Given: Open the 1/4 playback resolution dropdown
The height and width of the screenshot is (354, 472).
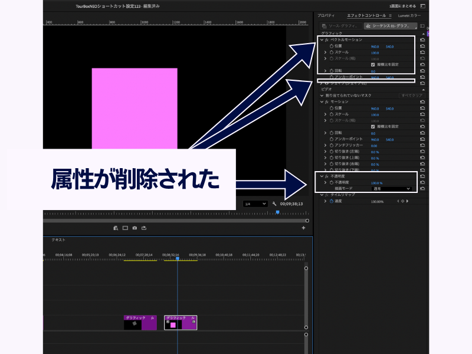Looking at the screenshot, I should point(255,204).
